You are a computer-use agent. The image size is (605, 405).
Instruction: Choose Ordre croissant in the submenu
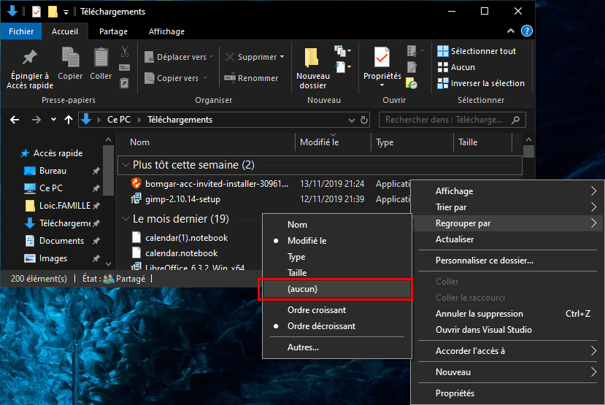[x=316, y=310]
